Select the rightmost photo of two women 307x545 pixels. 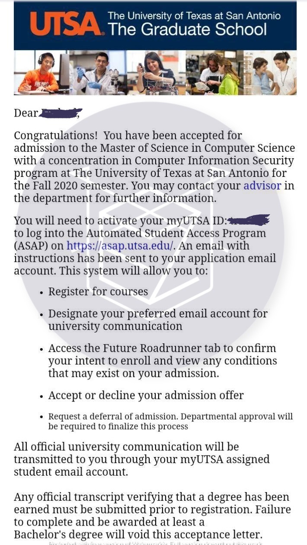[x=271, y=72]
